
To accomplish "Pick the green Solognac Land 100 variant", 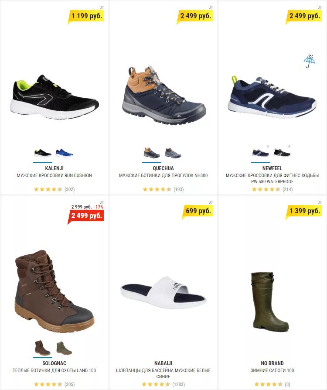I will point(64,348).
